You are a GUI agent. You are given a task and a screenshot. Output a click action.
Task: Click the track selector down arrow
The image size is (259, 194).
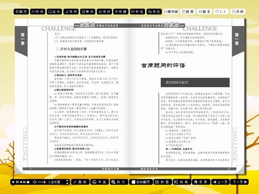(x=67, y=183)
